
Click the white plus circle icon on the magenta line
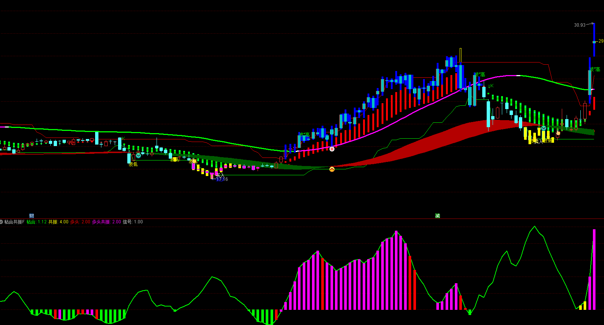332,149
